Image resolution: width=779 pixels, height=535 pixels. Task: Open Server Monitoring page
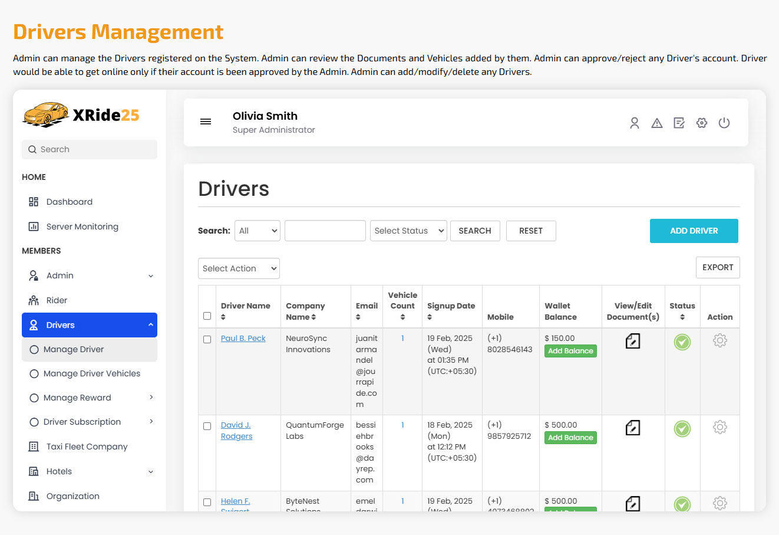click(82, 227)
